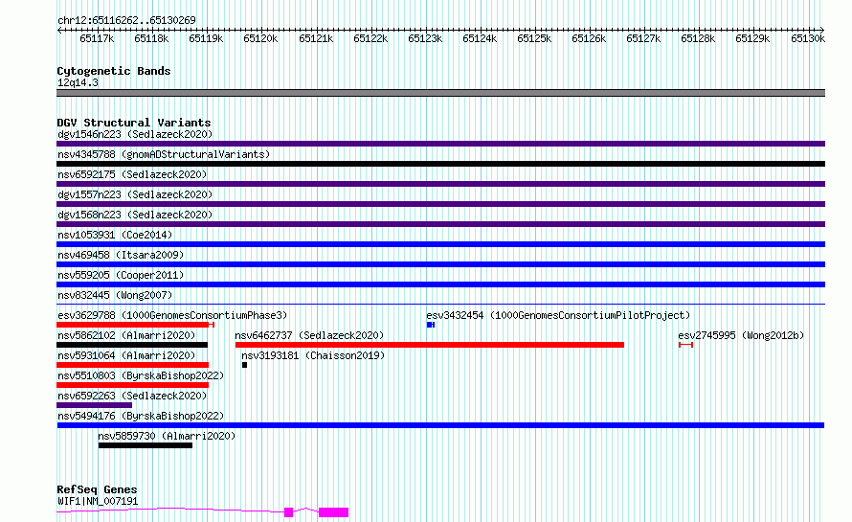The width and height of the screenshot is (852, 522).
Task: Select the purple bar under dgv1568n223
Action: click(440, 224)
